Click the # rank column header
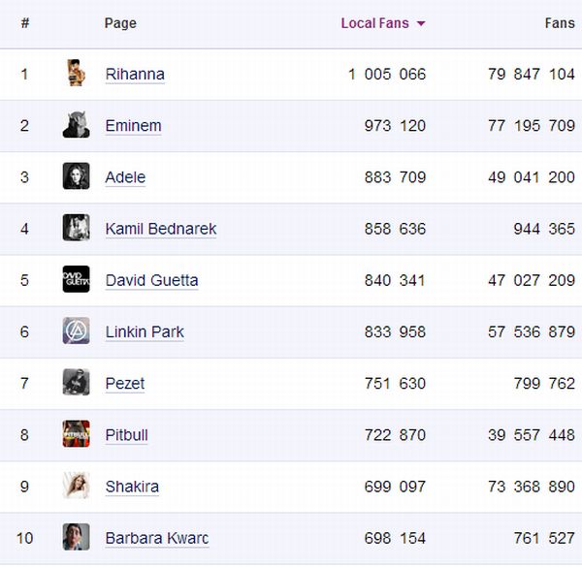The width and height of the screenshot is (582, 567). (24, 23)
